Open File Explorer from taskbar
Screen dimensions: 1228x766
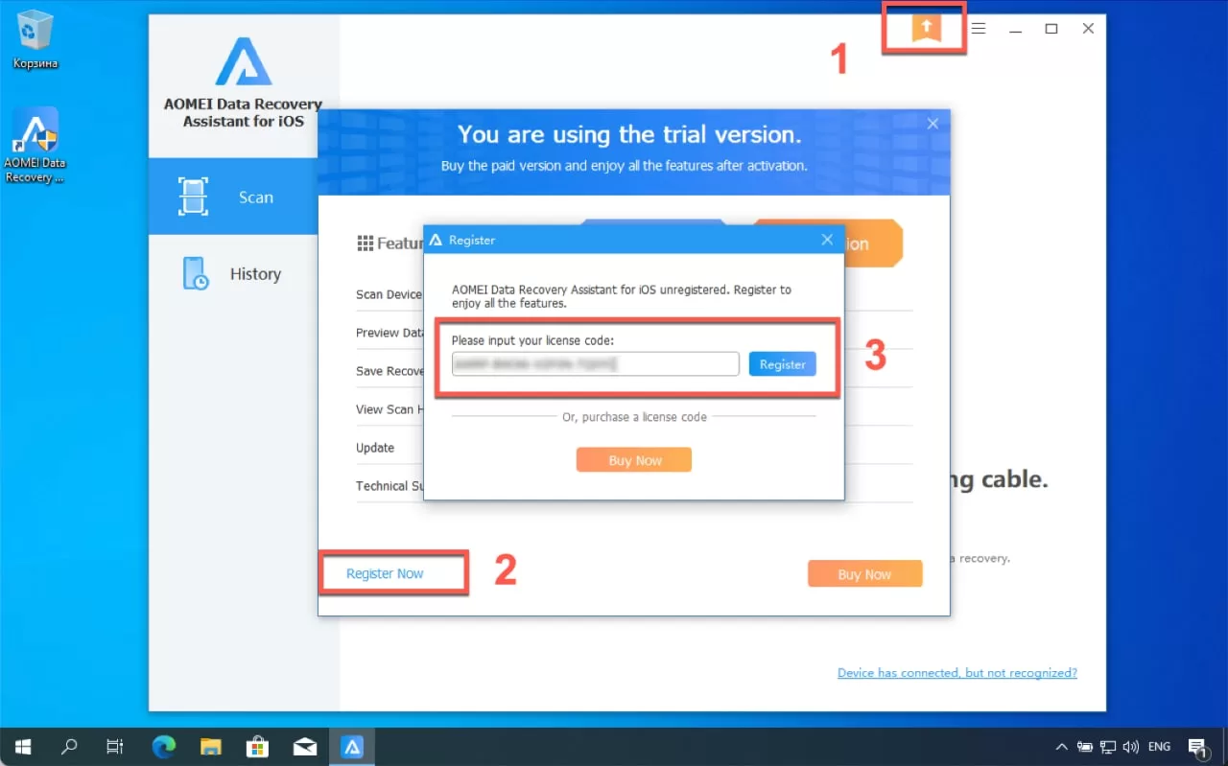click(x=211, y=747)
